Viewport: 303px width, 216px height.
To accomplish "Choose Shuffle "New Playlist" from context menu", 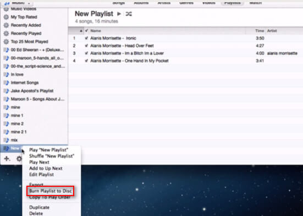I will tap(52, 156).
